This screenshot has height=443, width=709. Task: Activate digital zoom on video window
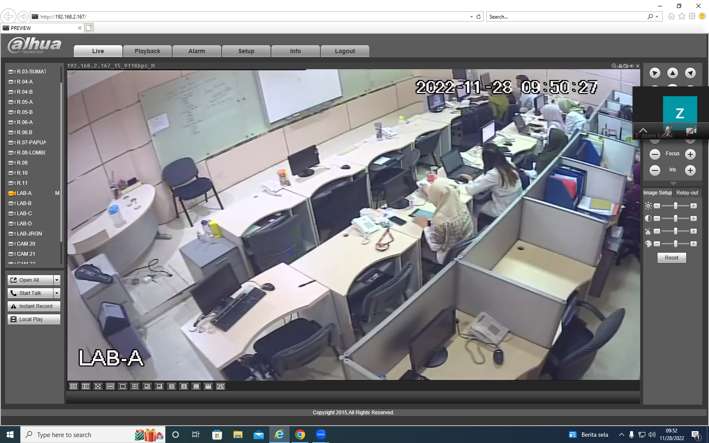pyautogui.click(x=614, y=66)
